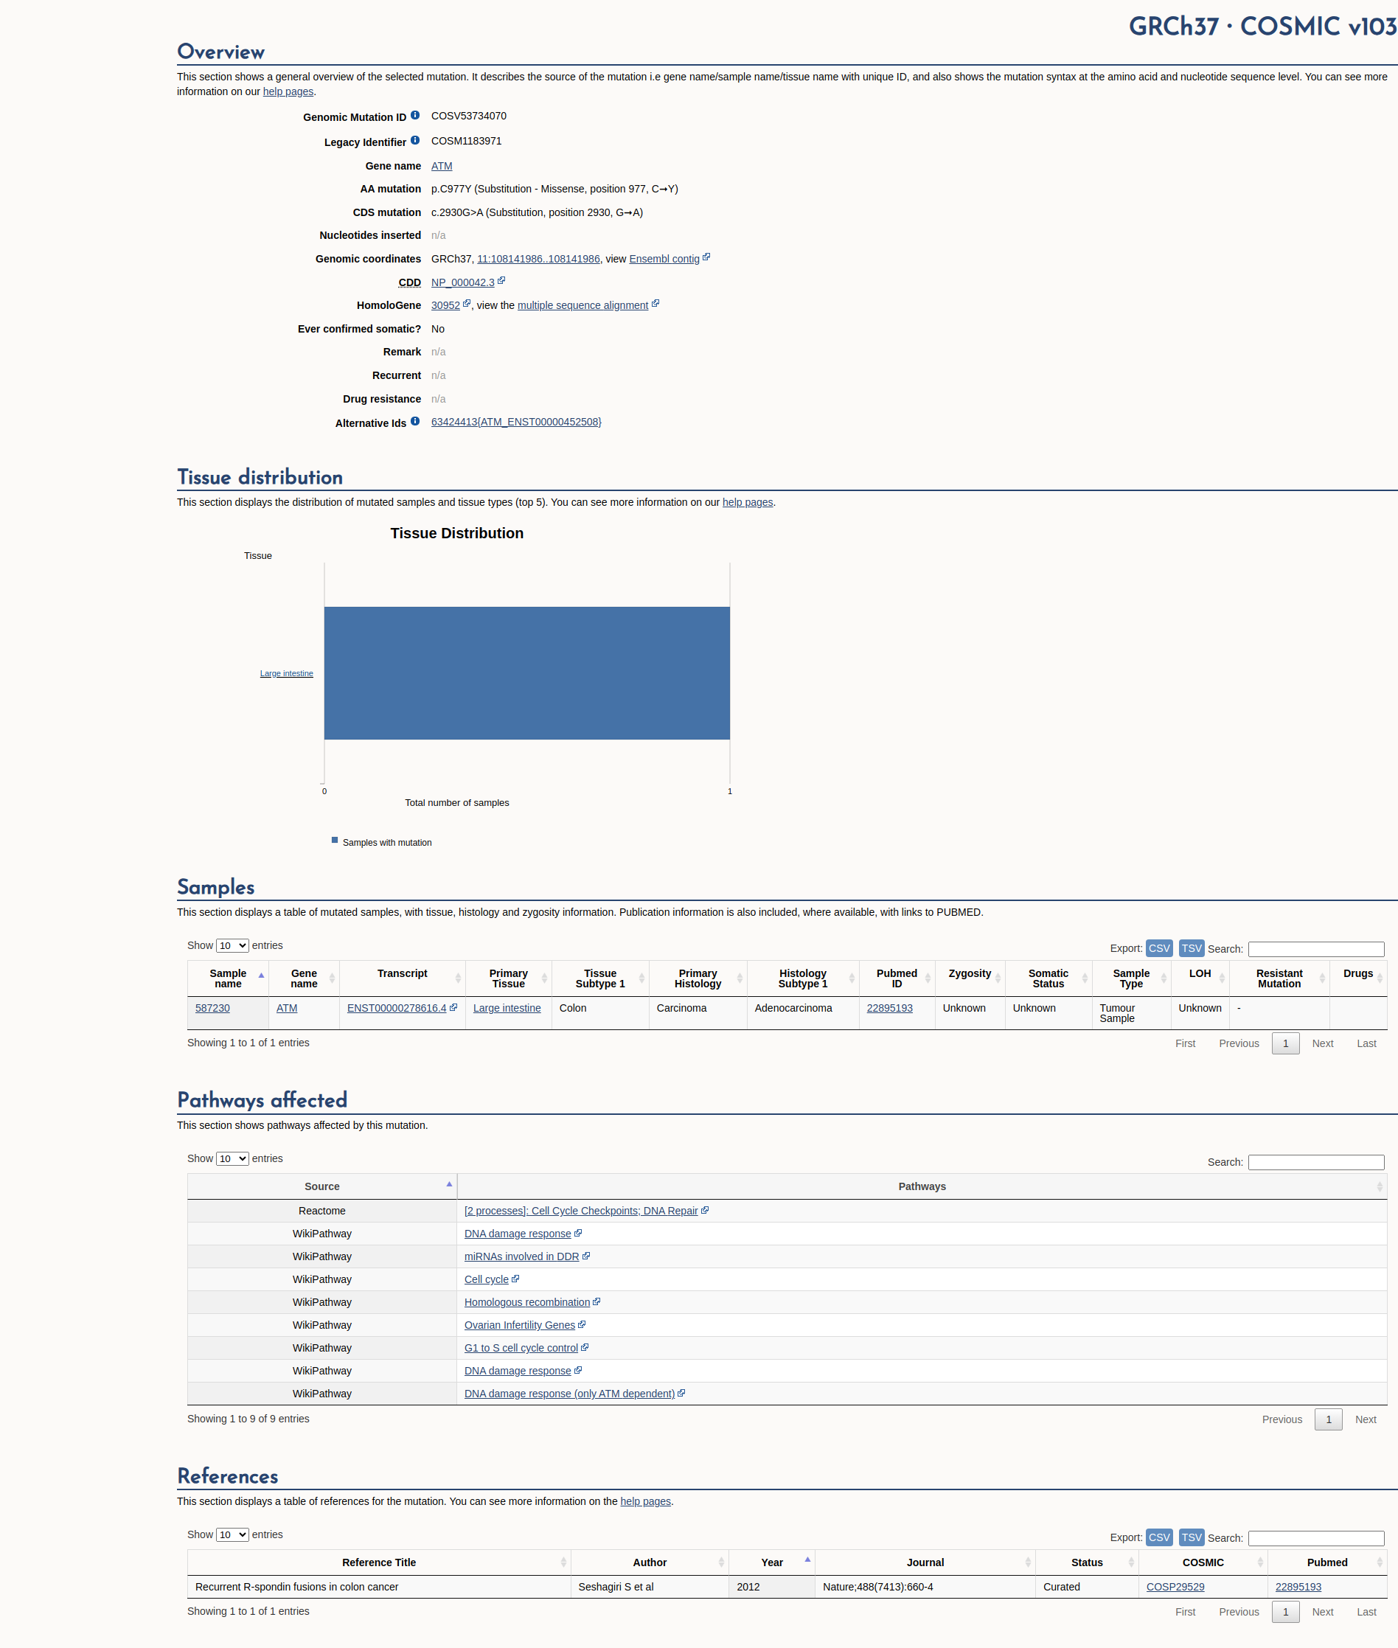Open Large intestine primary tissue link
The width and height of the screenshot is (1398, 1648).
[507, 1007]
